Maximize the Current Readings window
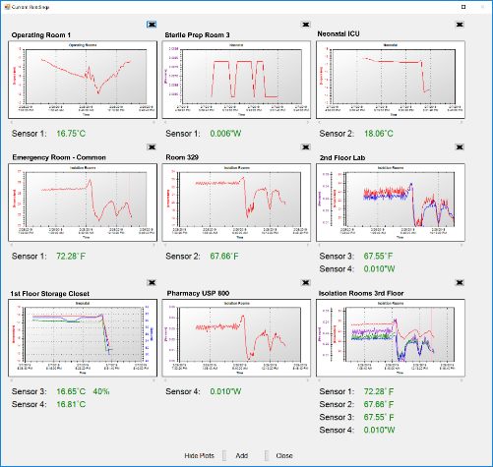Screen dimensions: 493x467 click(x=463, y=7)
